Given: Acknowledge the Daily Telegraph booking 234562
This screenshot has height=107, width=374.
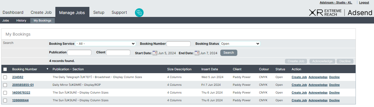Looking at the screenshot, I should (x=318, y=77).
